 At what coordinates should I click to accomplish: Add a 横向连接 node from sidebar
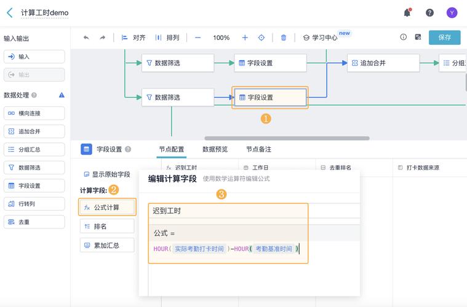coord(34,113)
